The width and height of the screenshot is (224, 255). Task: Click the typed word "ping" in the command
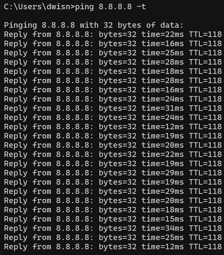pos(84,7)
